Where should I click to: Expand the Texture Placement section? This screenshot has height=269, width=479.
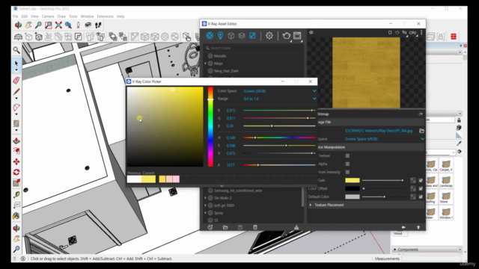tap(311, 205)
